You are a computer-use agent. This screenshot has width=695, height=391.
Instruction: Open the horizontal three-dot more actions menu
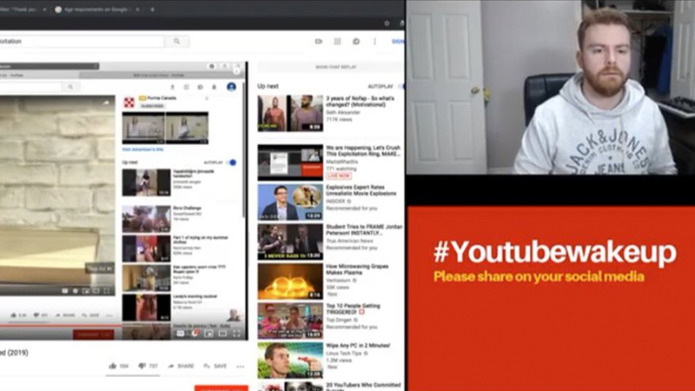point(241,366)
